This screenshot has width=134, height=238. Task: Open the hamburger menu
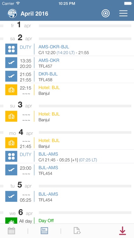[x=123, y=14]
